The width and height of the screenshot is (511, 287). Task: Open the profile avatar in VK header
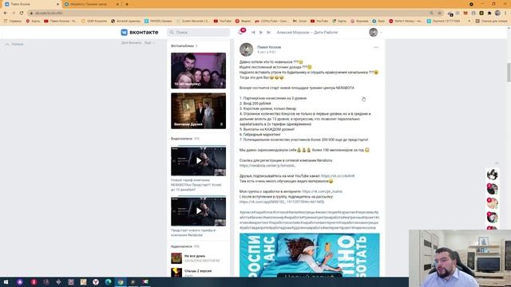coord(373,32)
